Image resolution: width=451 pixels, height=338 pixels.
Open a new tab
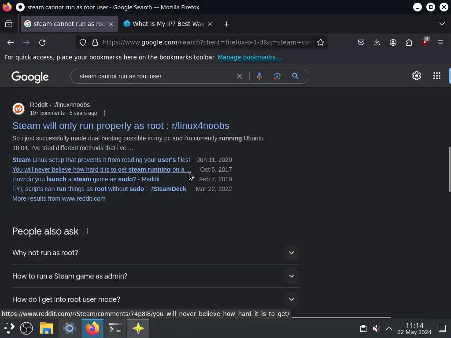(227, 24)
